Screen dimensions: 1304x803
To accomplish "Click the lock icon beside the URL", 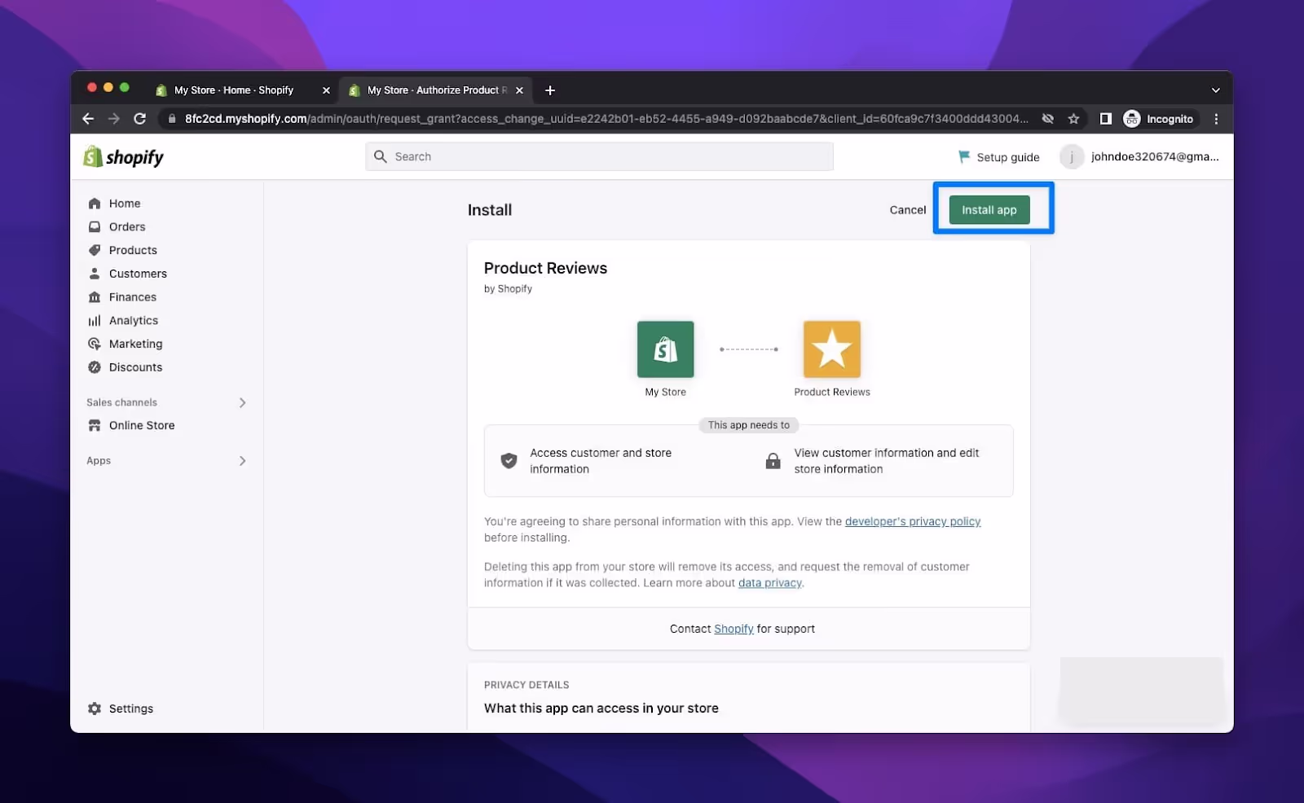I will (172, 119).
